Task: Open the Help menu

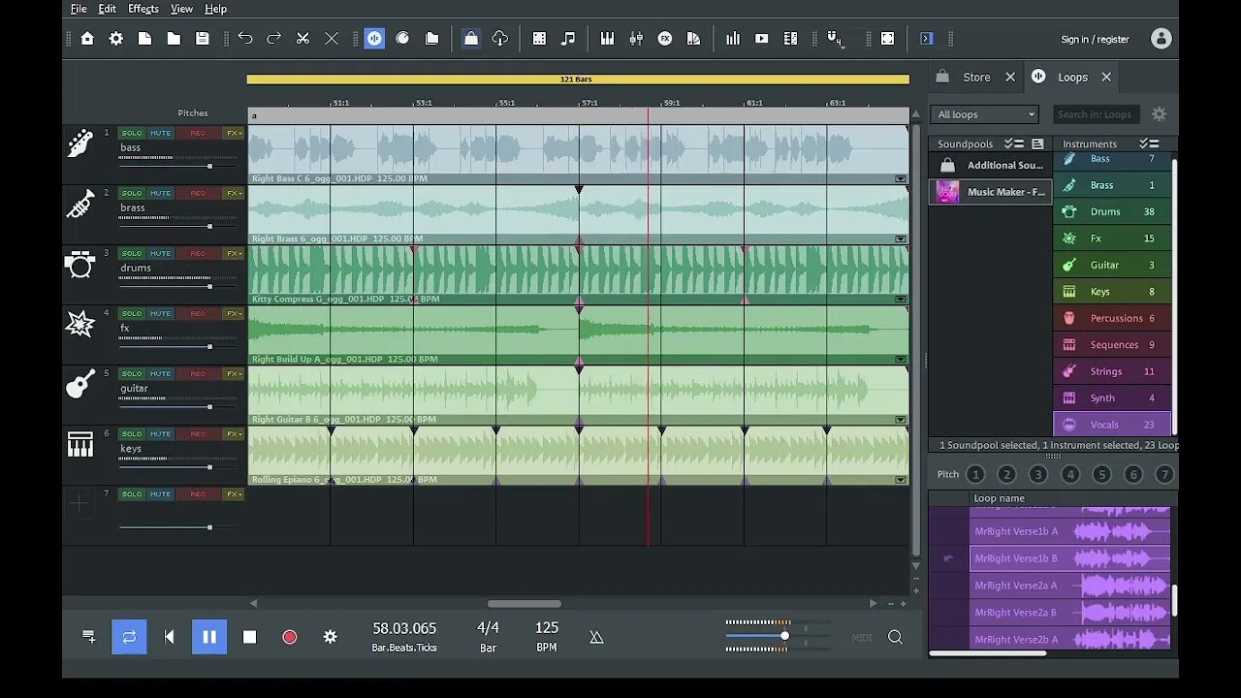Action: click(x=216, y=9)
